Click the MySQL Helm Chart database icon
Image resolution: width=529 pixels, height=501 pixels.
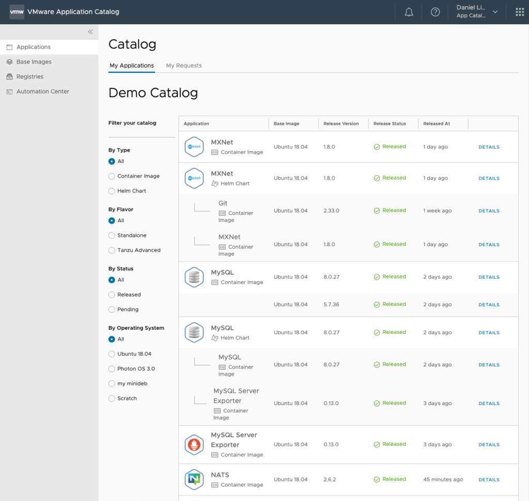tap(194, 332)
